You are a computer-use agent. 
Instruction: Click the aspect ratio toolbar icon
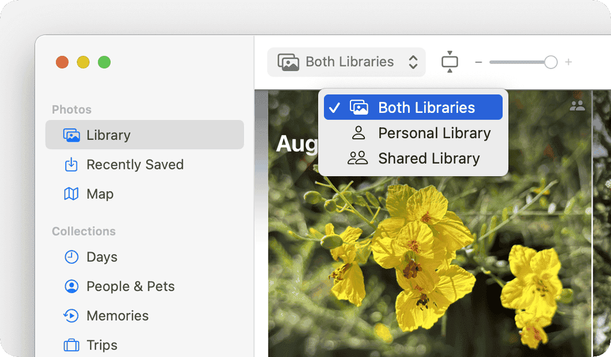coord(450,62)
